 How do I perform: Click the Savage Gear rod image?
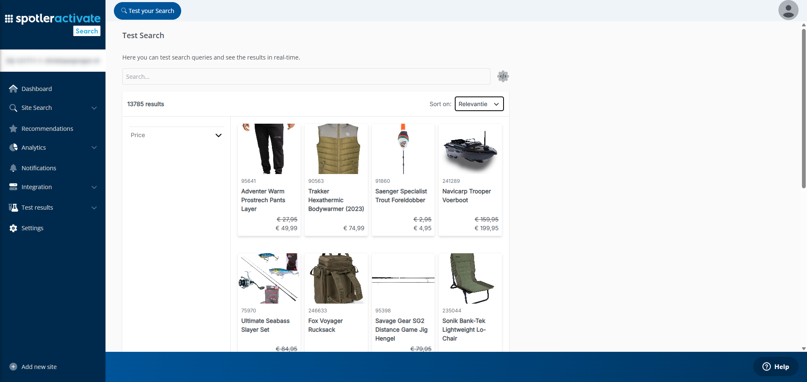point(403,278)
